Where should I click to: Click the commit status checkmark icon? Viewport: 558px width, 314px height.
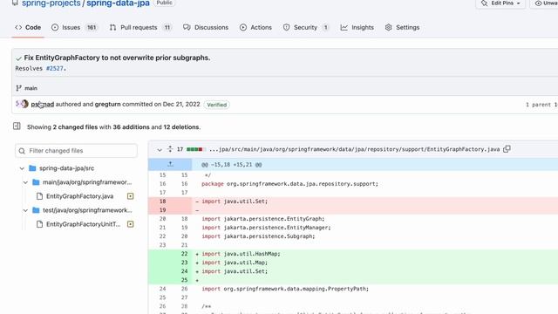point(18,58)
